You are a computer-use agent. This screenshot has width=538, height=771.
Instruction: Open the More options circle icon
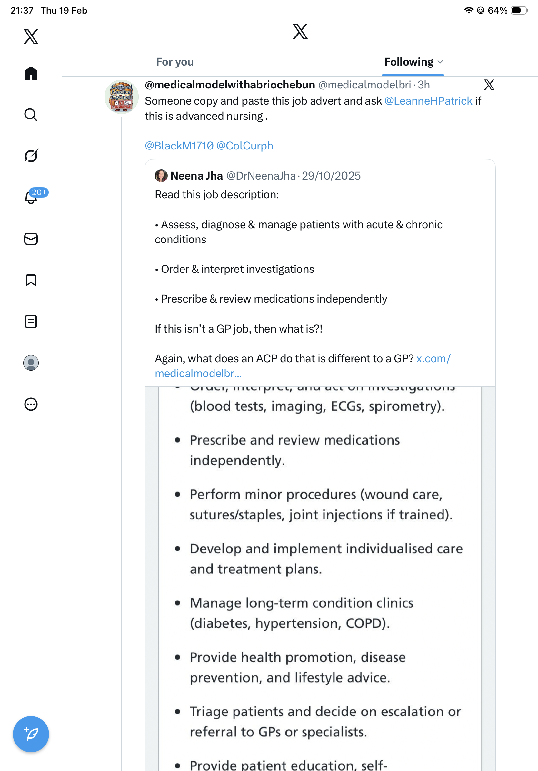coord(31,404)
